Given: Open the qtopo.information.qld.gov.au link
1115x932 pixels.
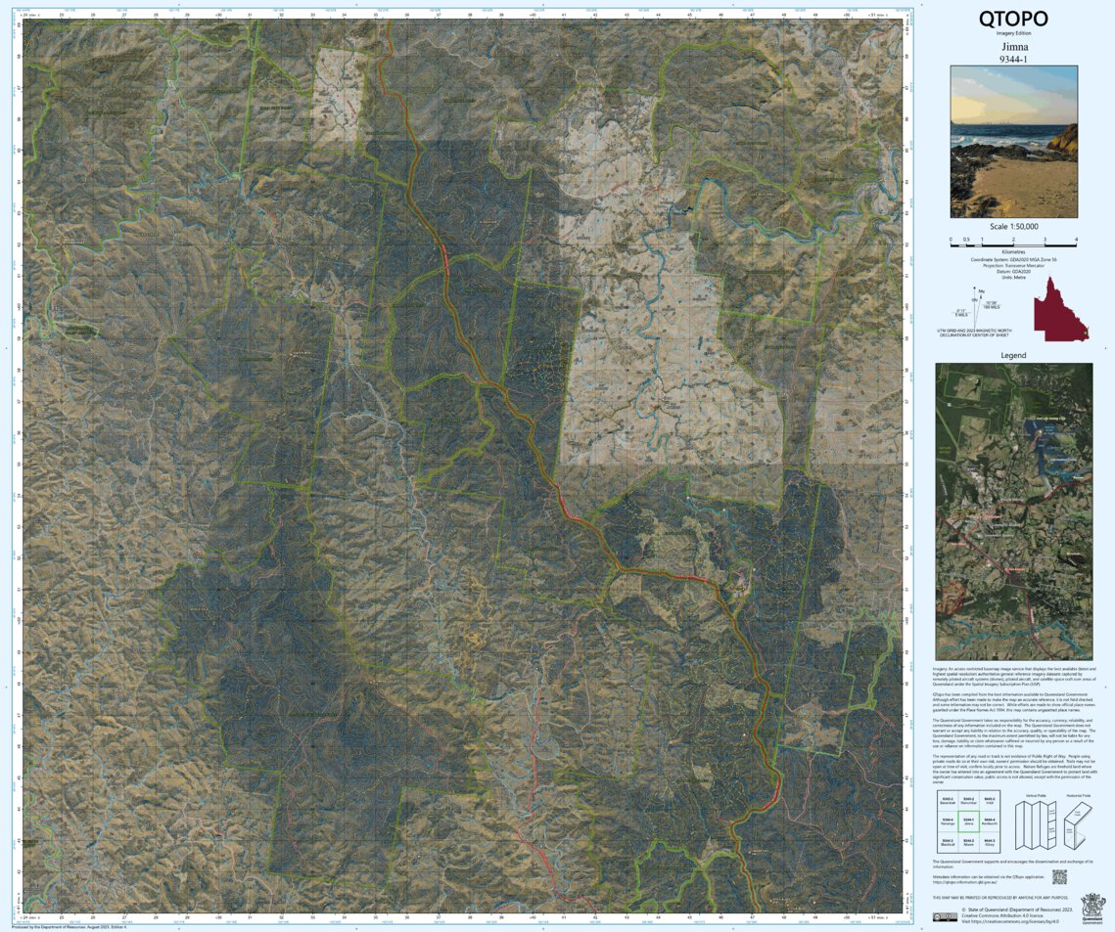Looking at the screenshot, I should tap(965, 880).
